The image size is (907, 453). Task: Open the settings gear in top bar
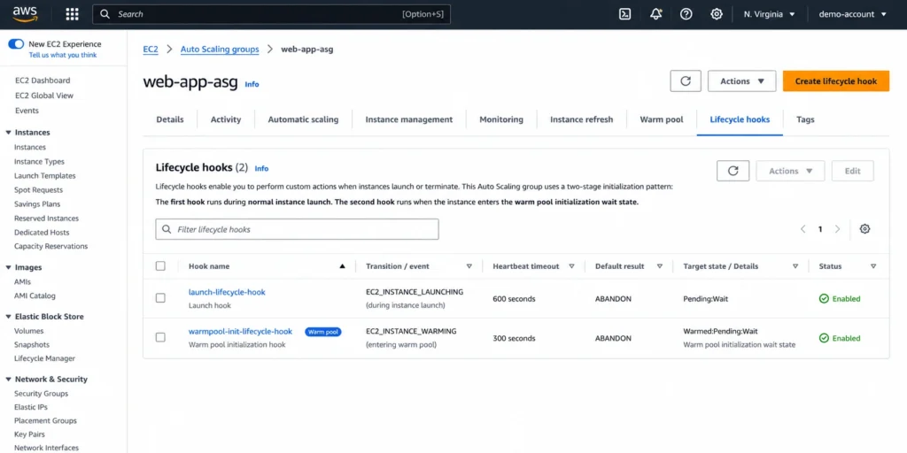point(716,14)
